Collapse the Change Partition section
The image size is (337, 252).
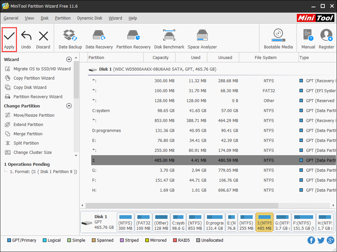point(69,106)
